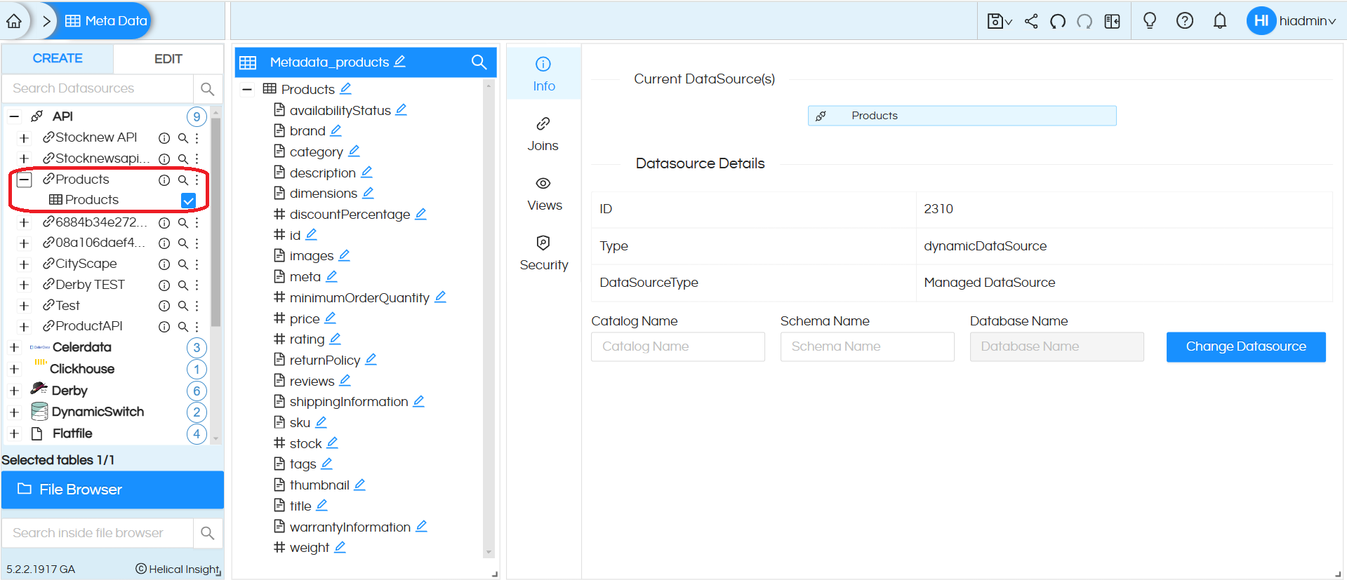Edit the brand column
The height and width of the screenshot is (580, 1347).
[x=336, y=130]
